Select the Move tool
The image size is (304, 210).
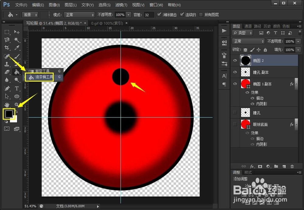click(17, 32)
